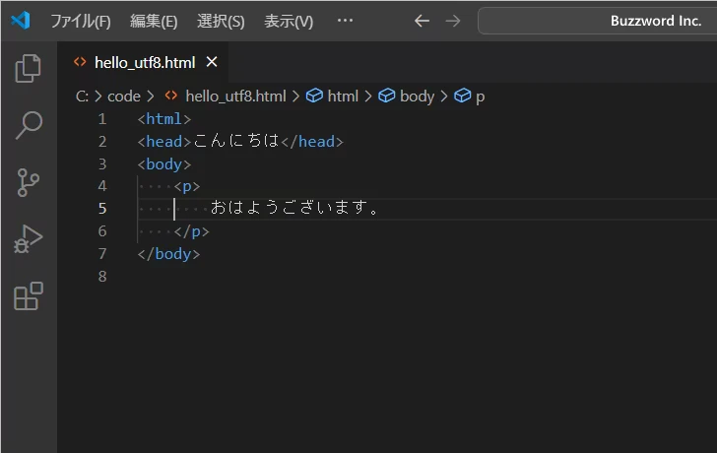This screenshot has height=453, width=717.
Task: Open the ファイル(F) menu
Action: coord(81,21)
